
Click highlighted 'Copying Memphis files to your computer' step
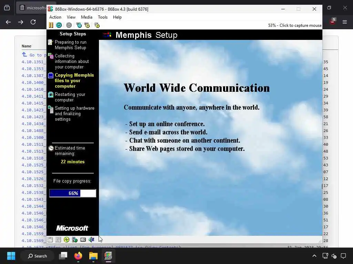(74, 80)
